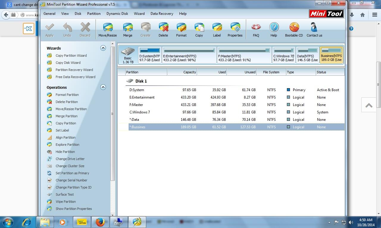Screen dimensions: 381x228
Task: Click the Discard toolbar icon
Action: [85, 30]
